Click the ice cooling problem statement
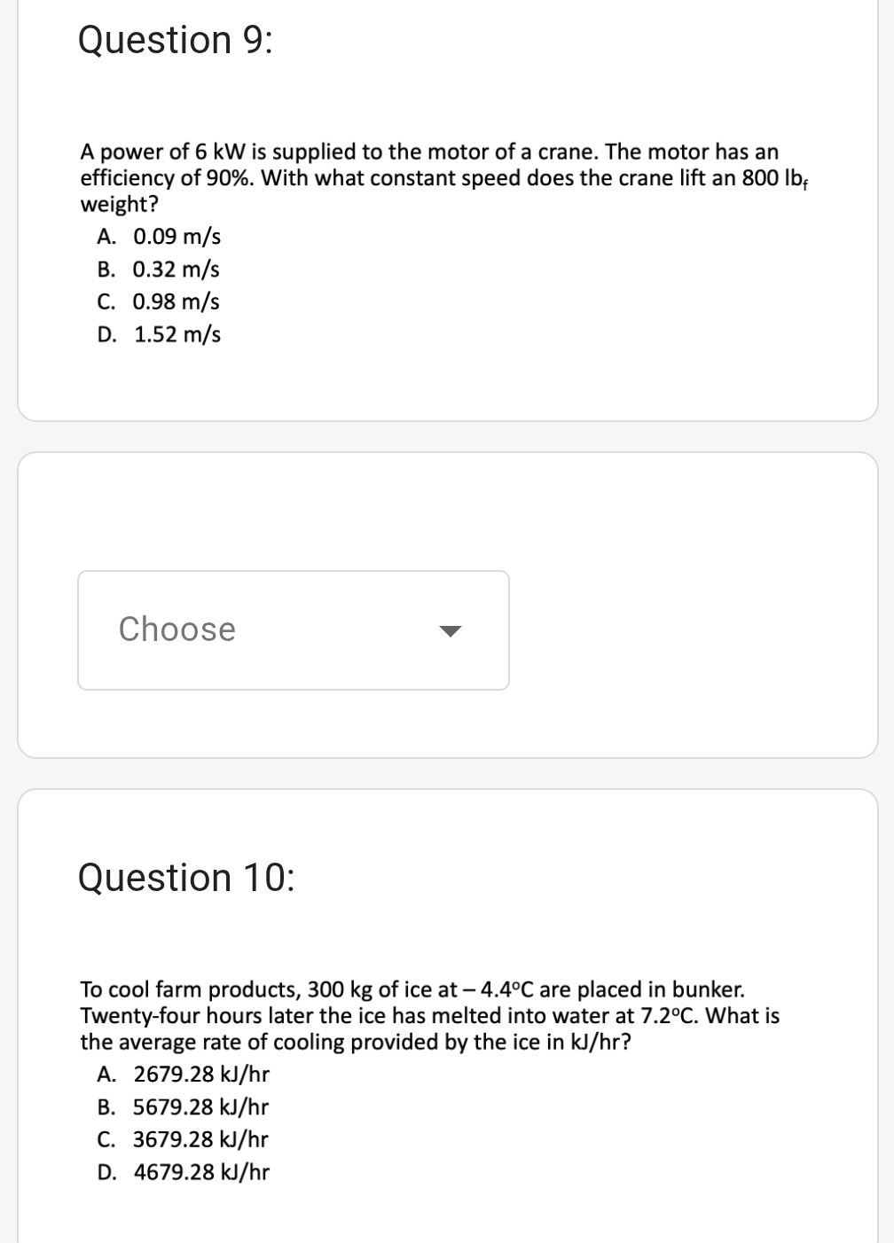Viewport: 894px width, 1243px height. (430, 1015)
